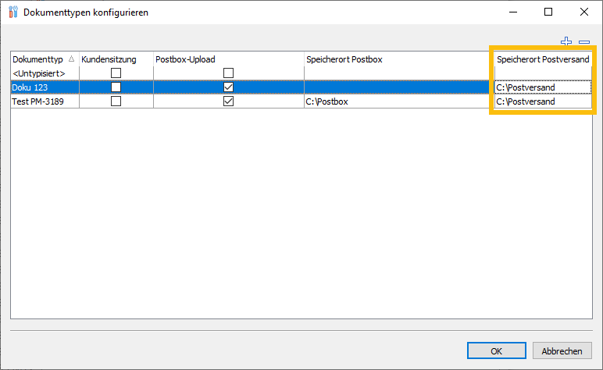Screen dimensions: 603x370
Task: Click the Speicherort Postbox column header
Action: pos(344,59)
